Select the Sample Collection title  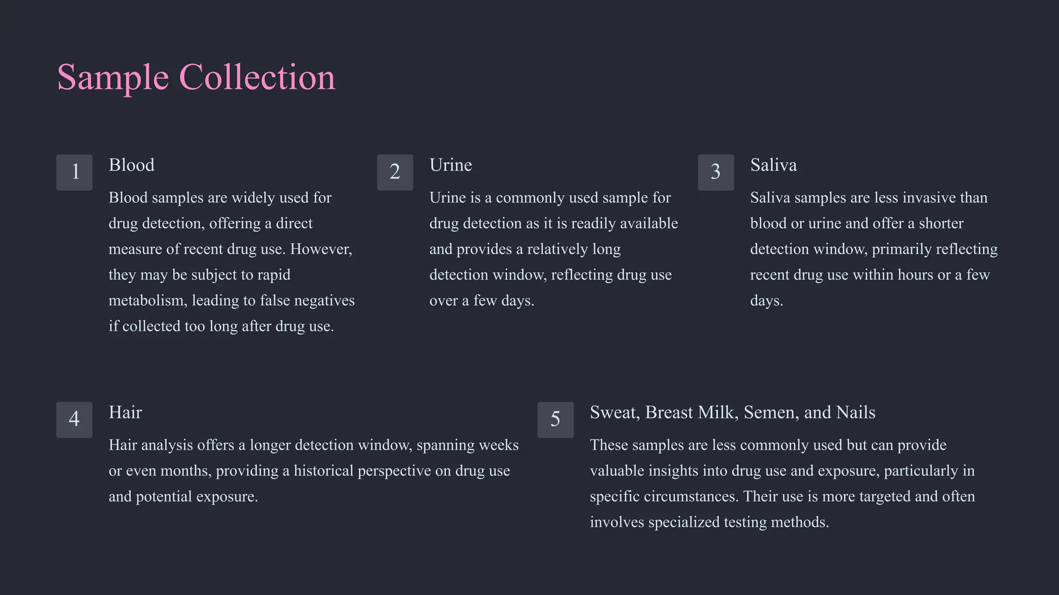(196, 77)
